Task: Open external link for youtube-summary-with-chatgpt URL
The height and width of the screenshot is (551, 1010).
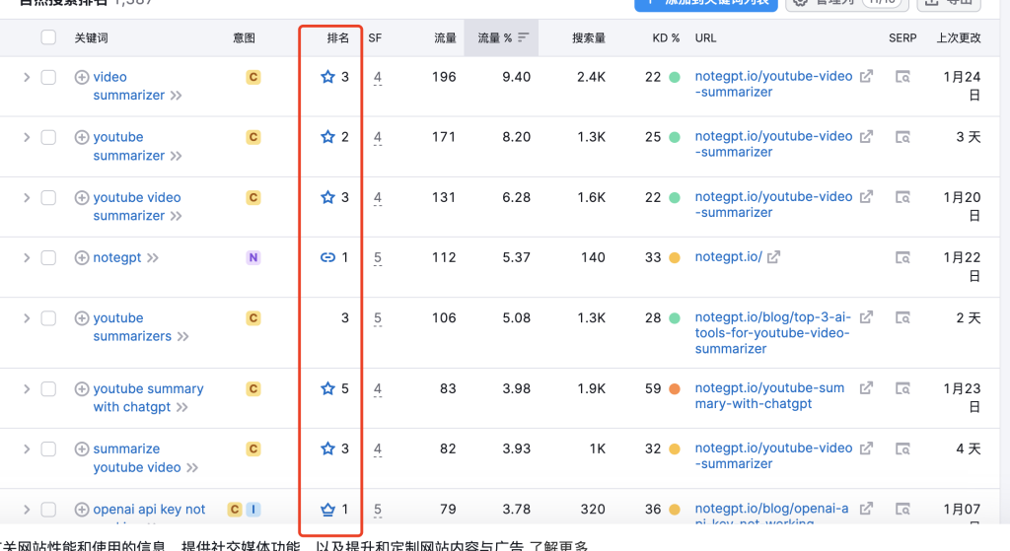Action: pos(866,388)
